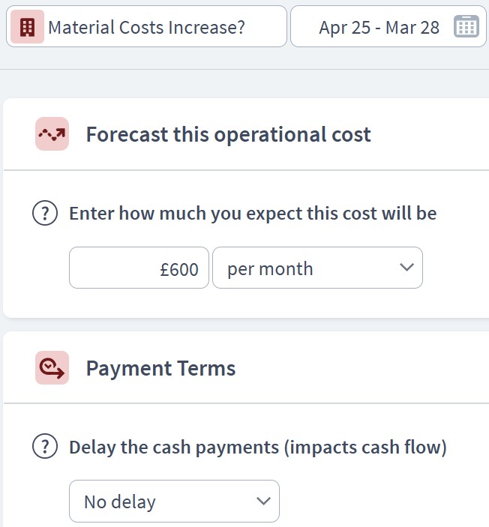This screenshot has width=489, height=527.
Task: Click the Forecast this operational cost heading
Action: (x=228, y=134)
